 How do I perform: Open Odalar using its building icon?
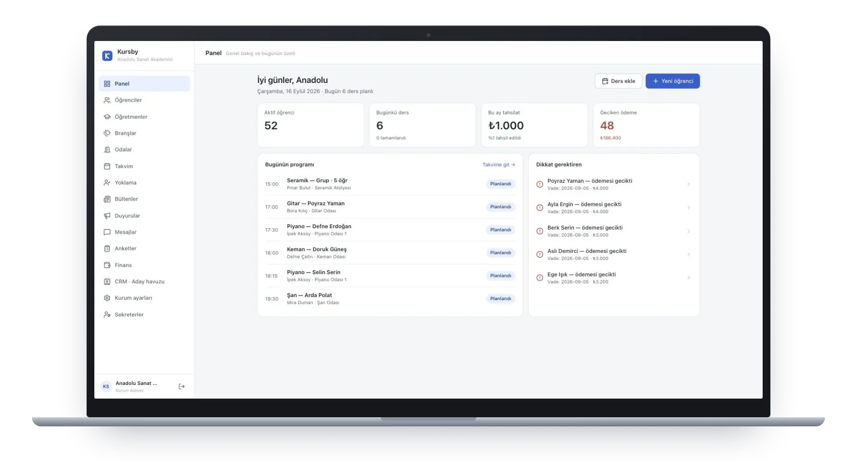pyautogui.click(x=107, y=149)
